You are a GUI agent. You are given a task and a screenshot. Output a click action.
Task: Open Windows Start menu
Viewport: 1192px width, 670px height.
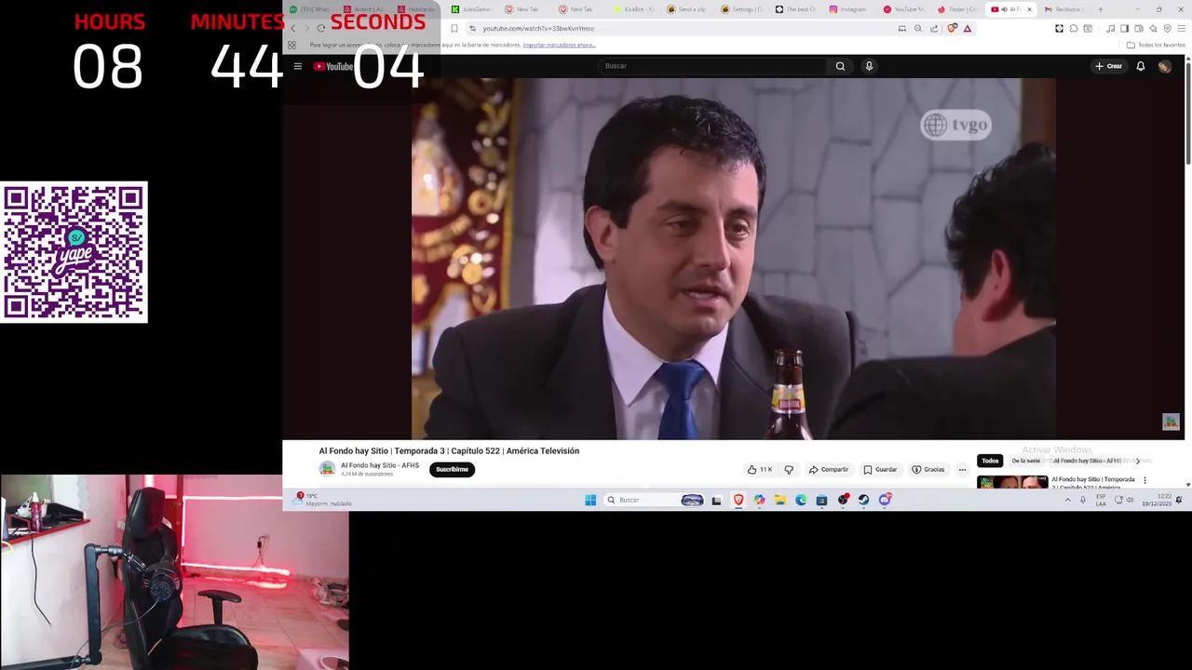(x=590, y=500)
